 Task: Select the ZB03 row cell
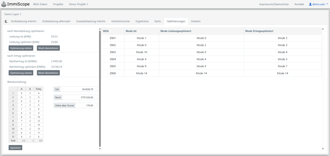pyautogui.click(x=113, y=52)
